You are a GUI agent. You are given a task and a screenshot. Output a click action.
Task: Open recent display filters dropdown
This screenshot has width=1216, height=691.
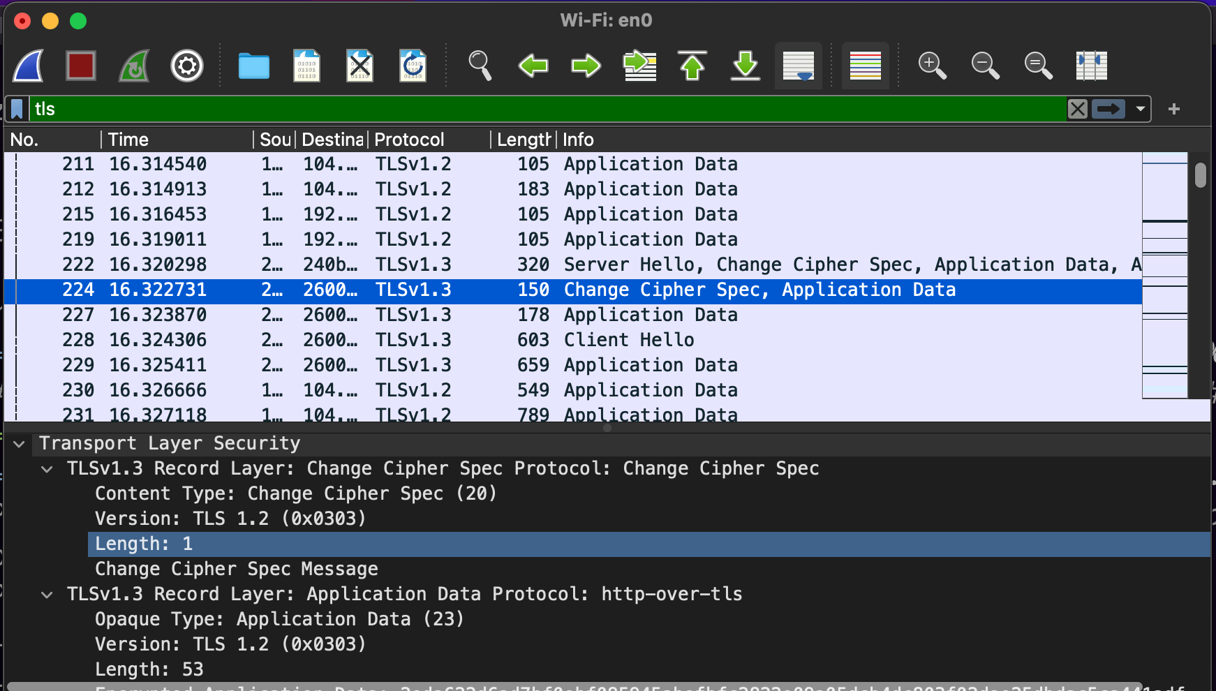(x=1141, y=109)
